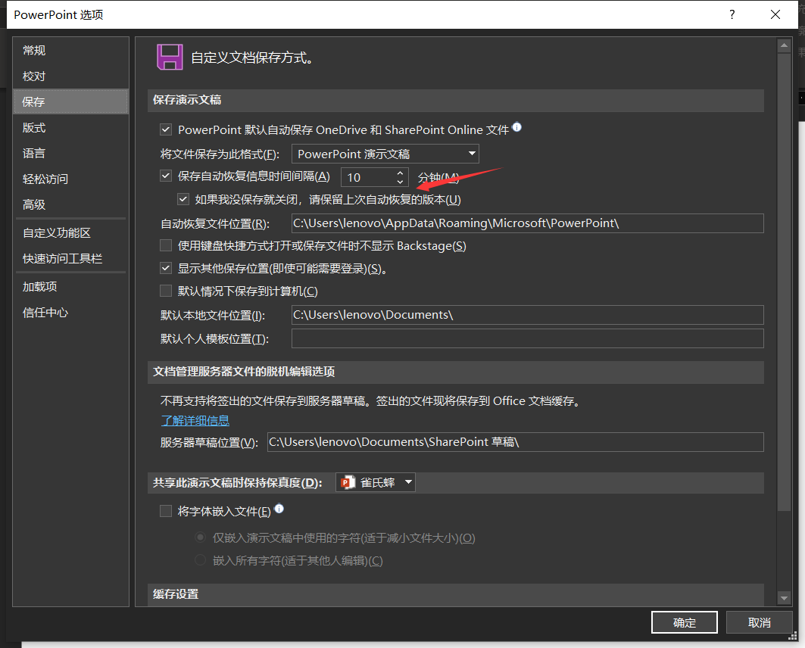This screenshot has height=648, width=805.
Task: Open 快速访问工具栏 settings
Action: pos(70,259)
